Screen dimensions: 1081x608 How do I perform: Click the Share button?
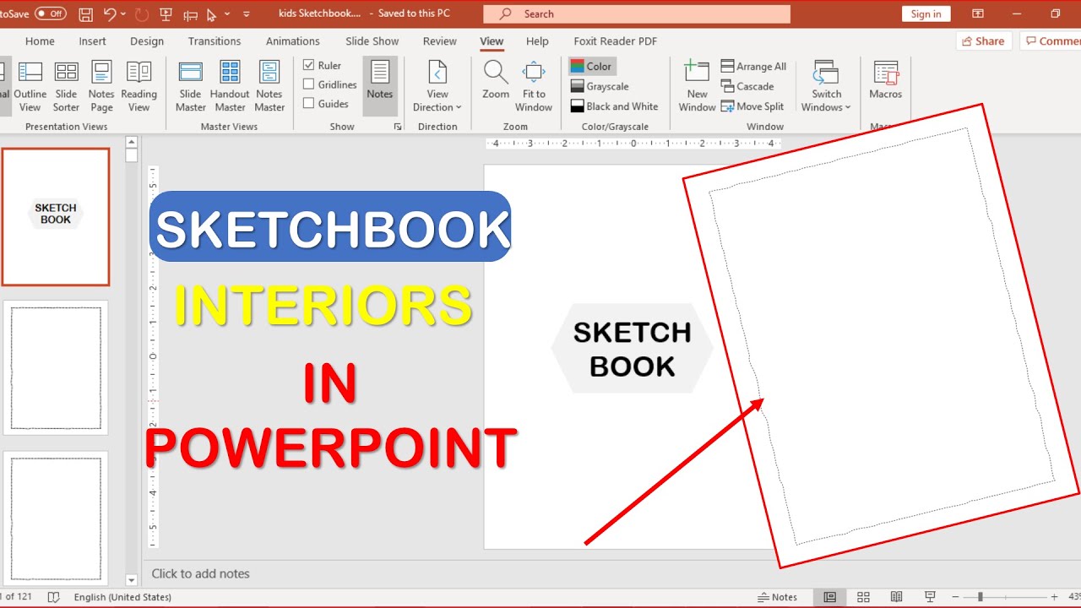984,41
